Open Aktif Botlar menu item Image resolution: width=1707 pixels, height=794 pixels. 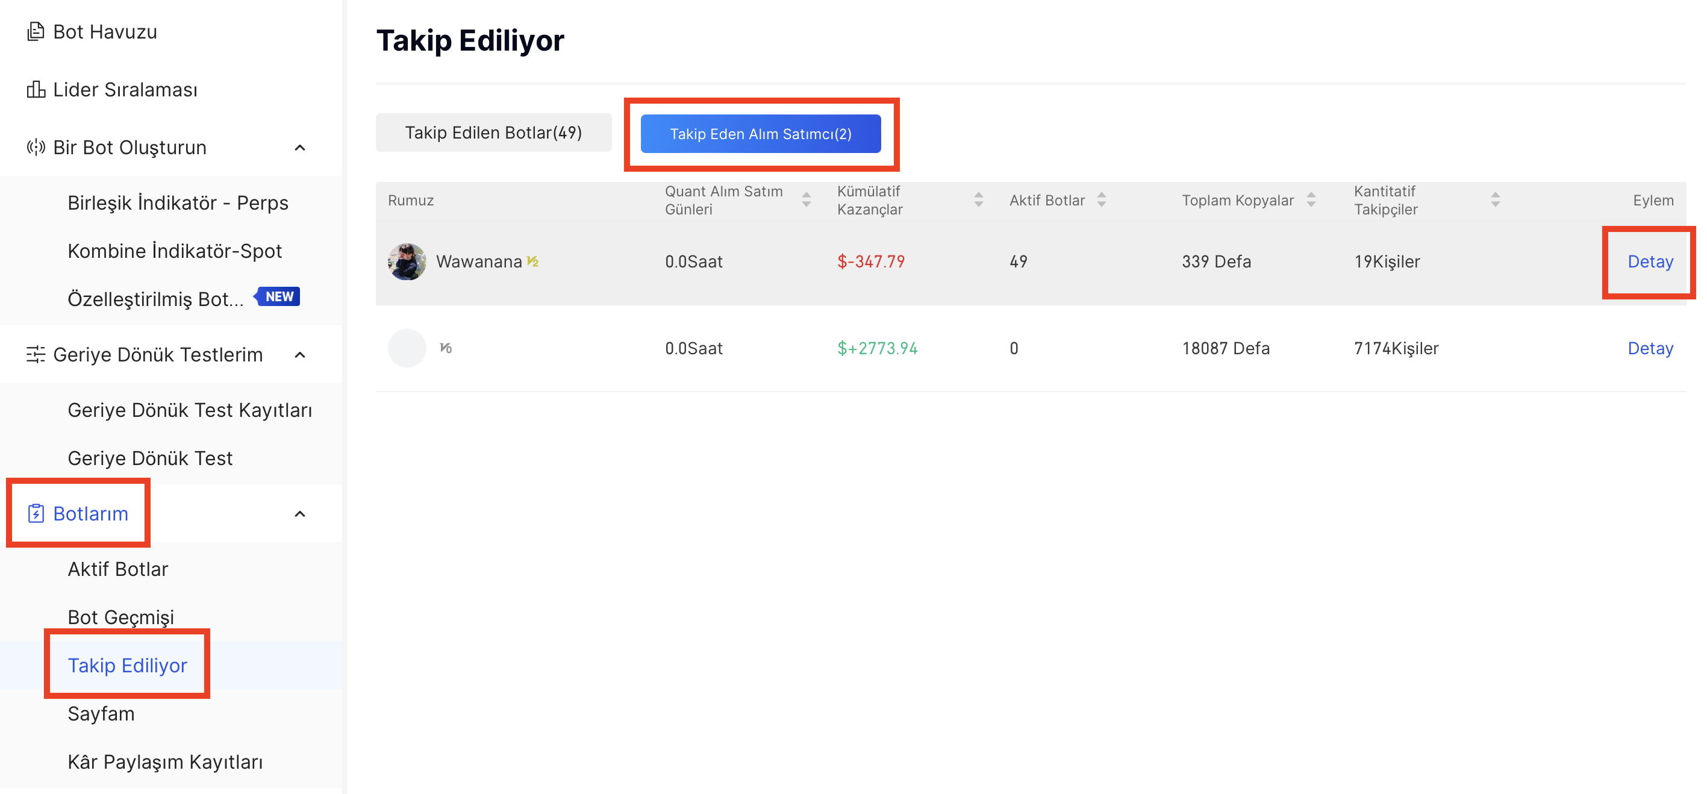pos(118,569)
